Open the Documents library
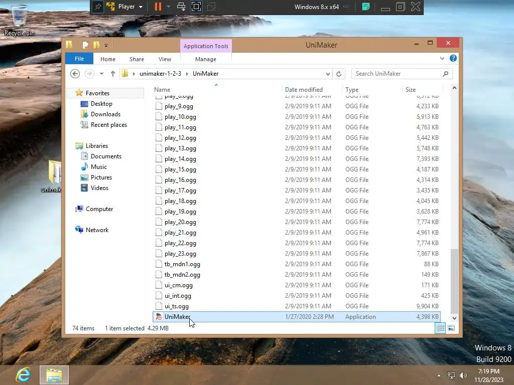 point(106,156)
